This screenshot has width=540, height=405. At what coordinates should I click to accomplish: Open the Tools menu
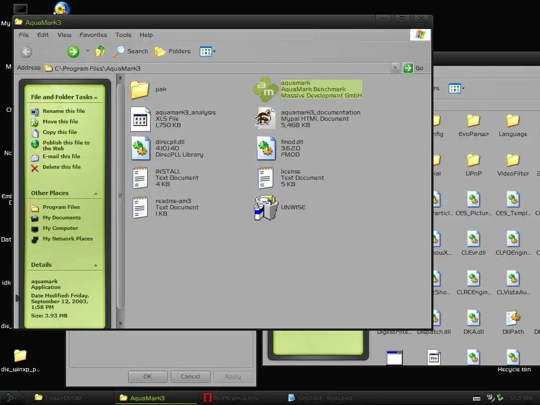point(123,35)
